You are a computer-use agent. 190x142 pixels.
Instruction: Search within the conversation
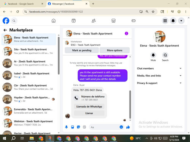click(165, 55)
